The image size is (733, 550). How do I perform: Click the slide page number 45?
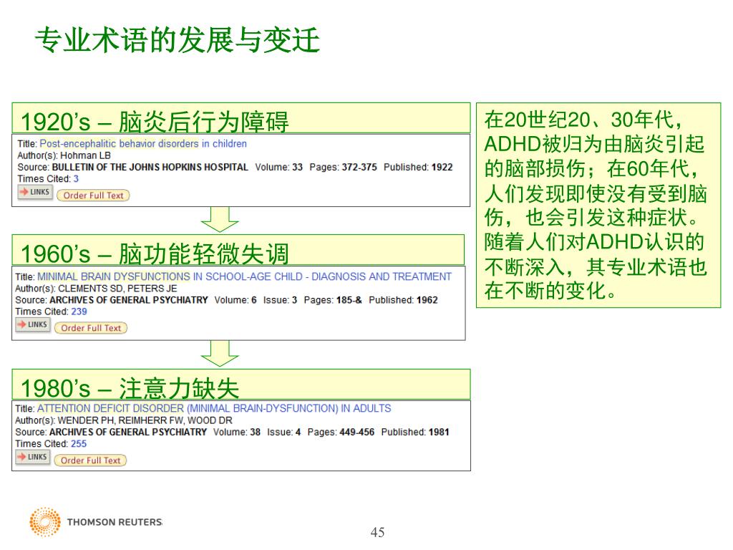377,532
